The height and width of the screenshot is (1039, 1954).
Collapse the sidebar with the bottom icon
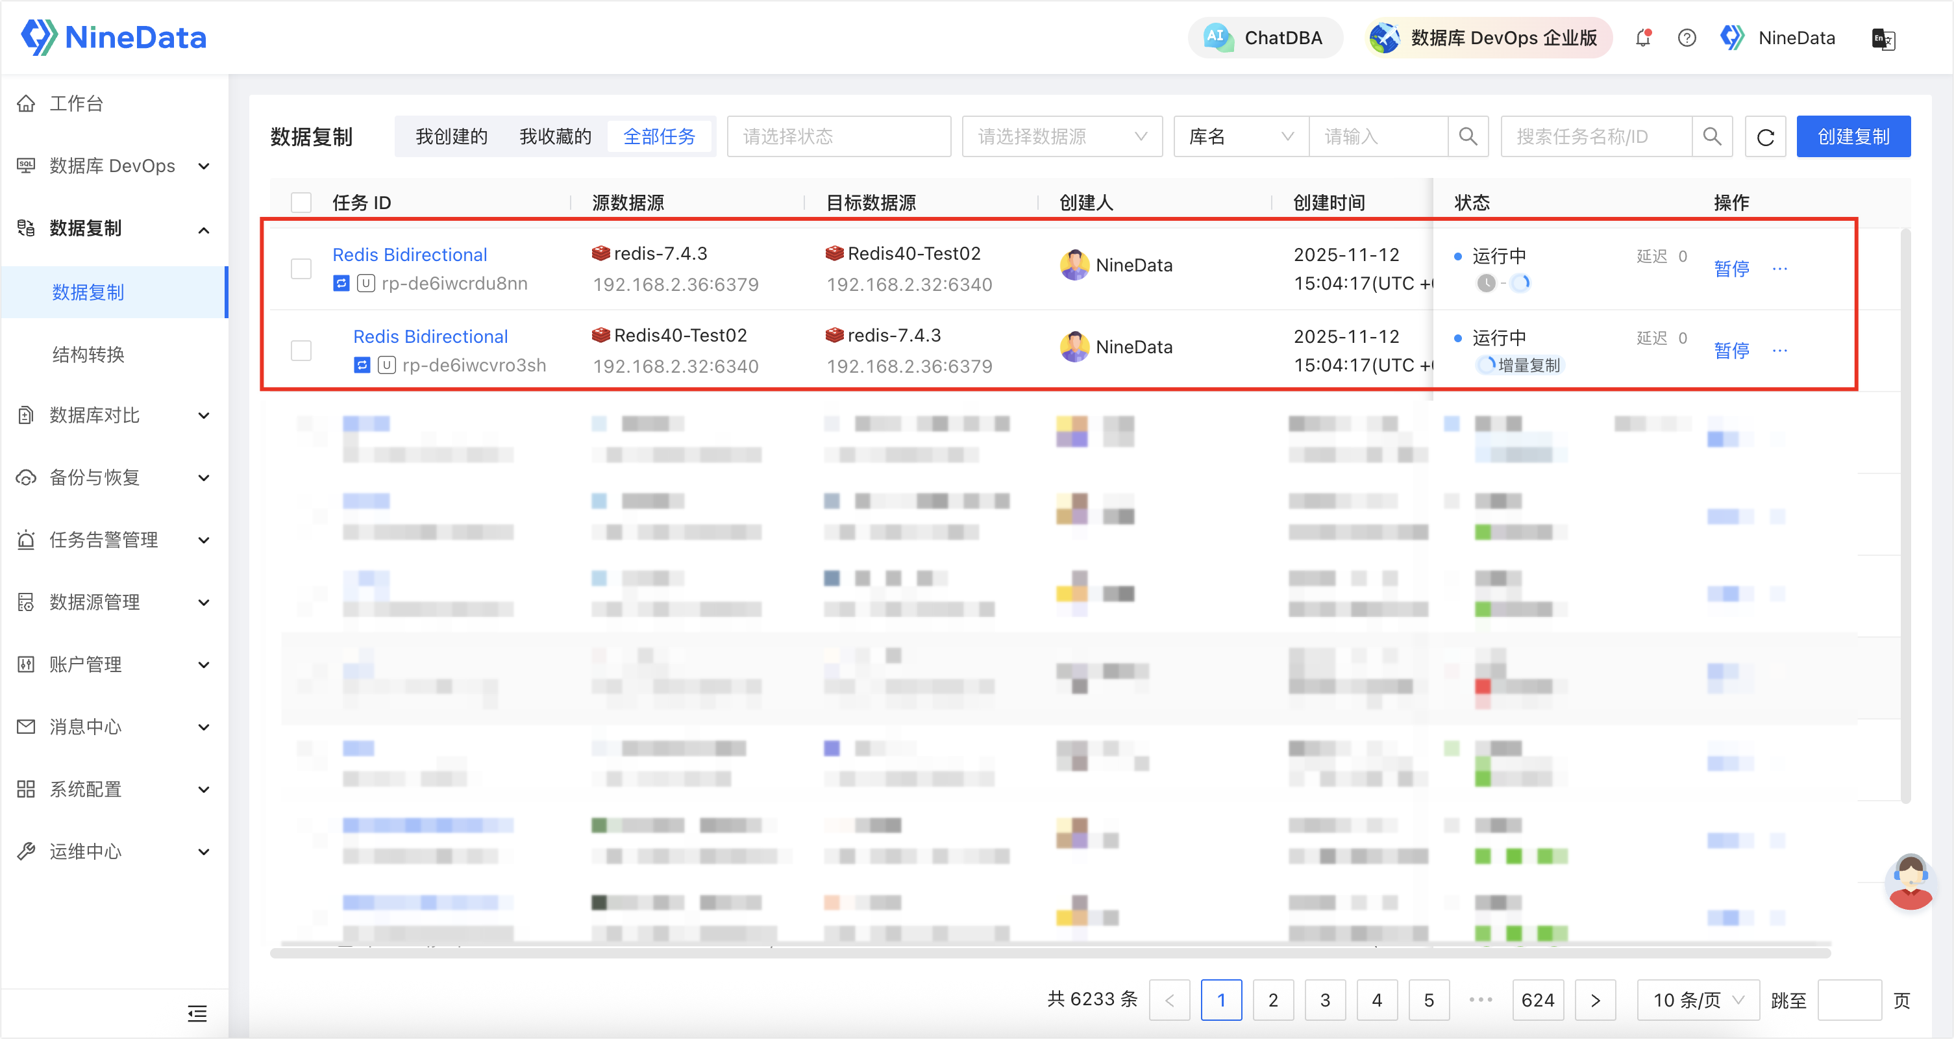(x=197, y=1013)
